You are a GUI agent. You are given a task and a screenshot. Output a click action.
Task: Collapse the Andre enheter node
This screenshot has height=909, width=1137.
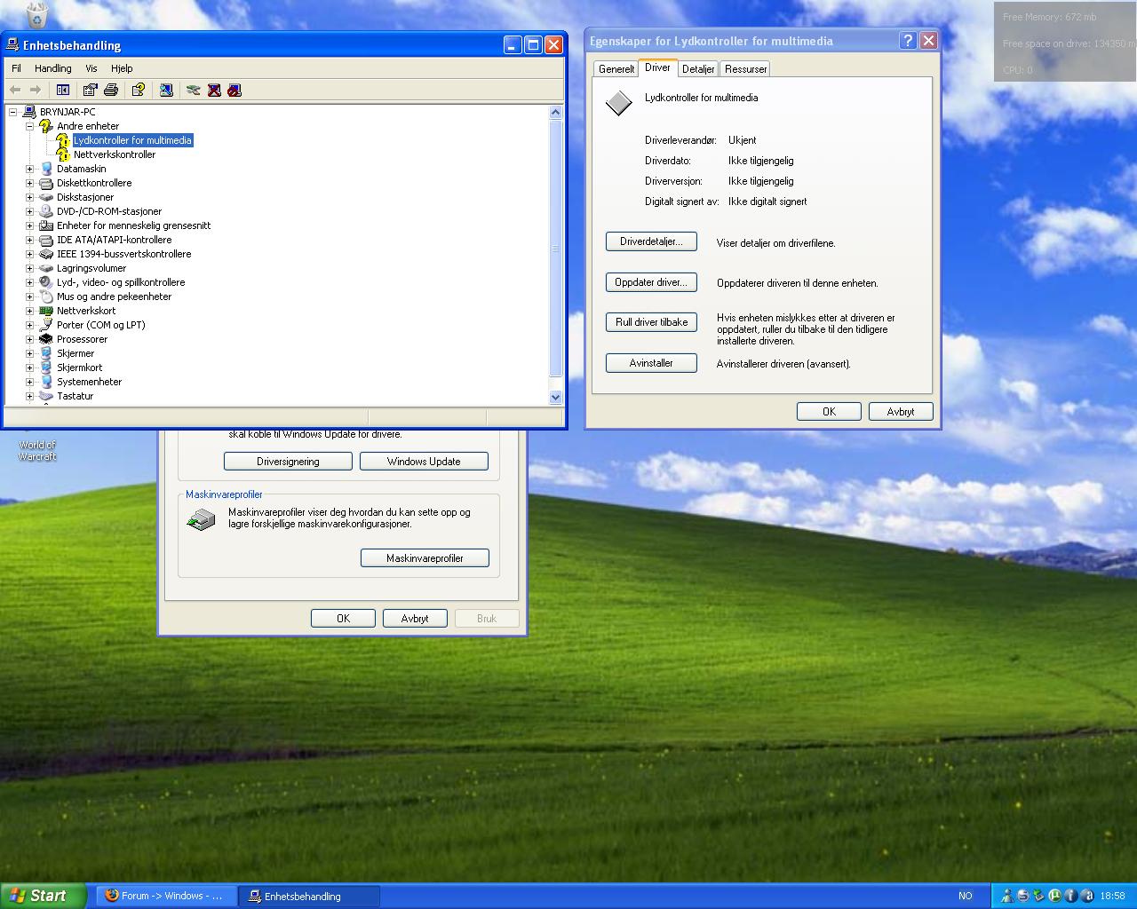[x=30, y=126]
